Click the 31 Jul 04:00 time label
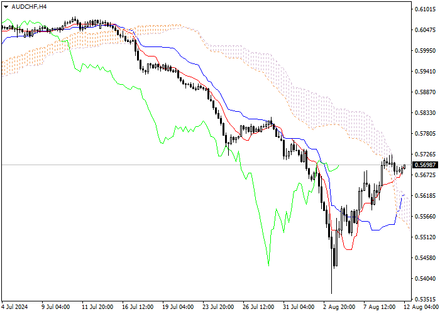 pyautogui.click(x=299, y=307)
